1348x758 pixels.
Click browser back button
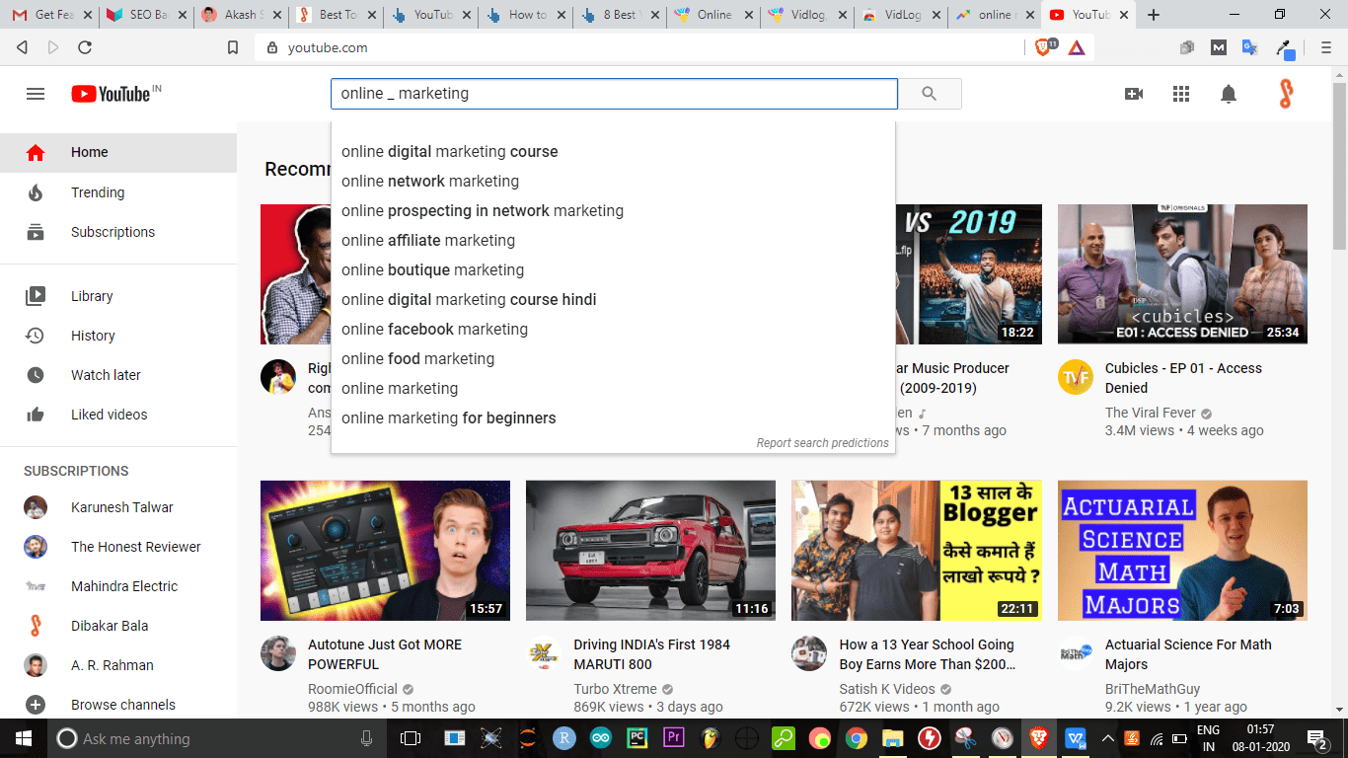pyautogui.click(x=23, y=47)
